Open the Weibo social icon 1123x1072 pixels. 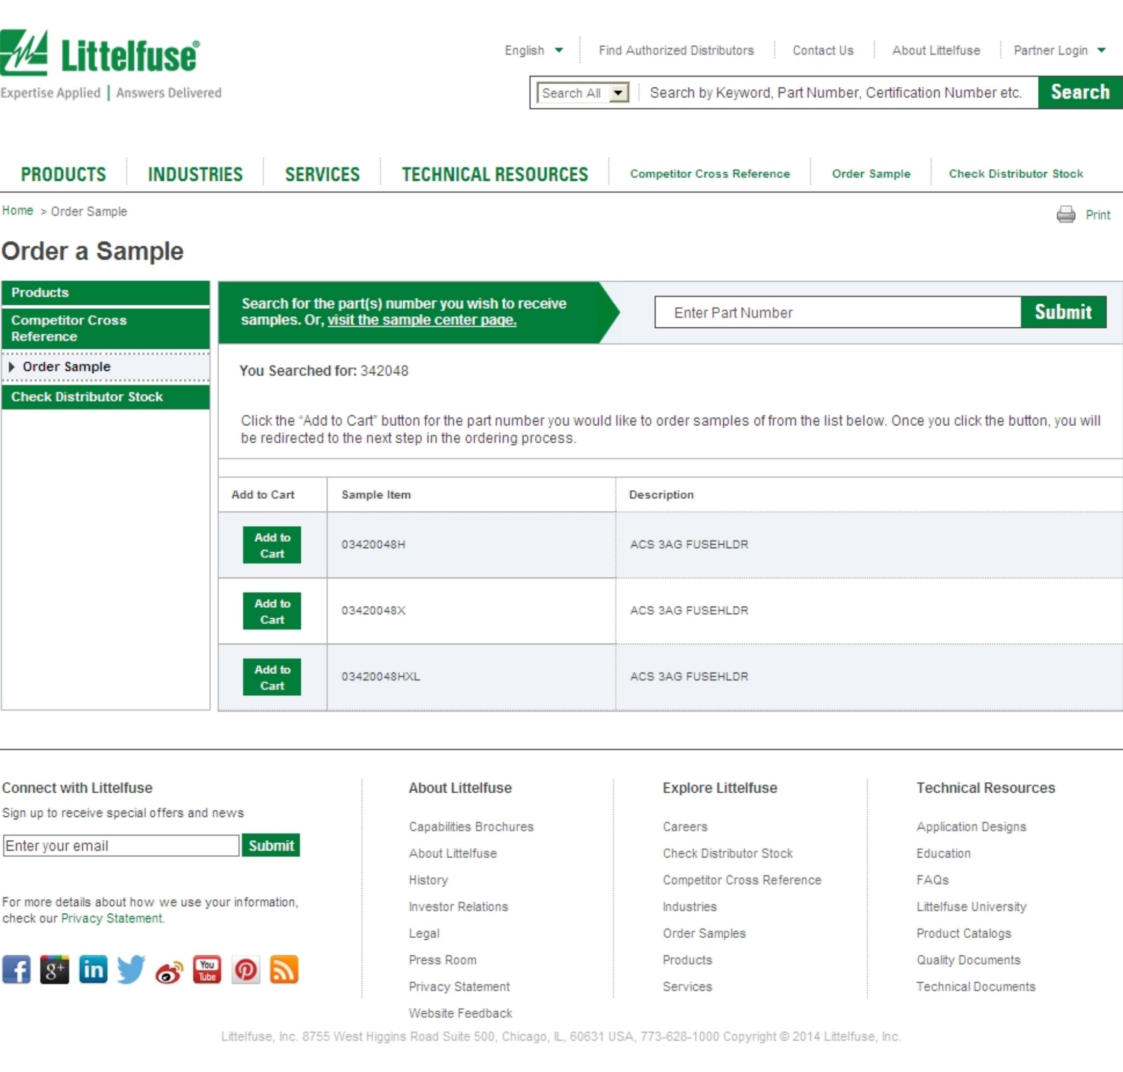[169, 971]
